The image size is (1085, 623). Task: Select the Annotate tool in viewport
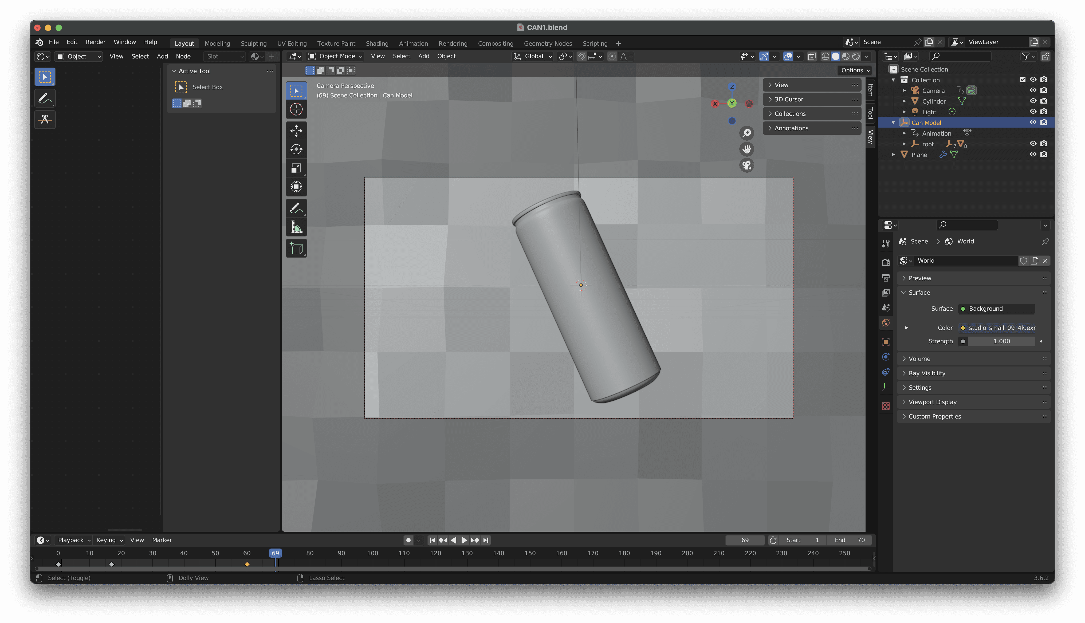[296, 208]
